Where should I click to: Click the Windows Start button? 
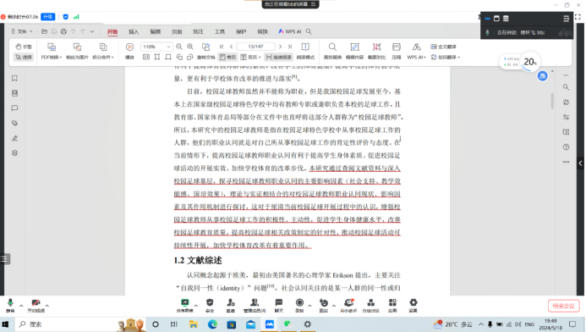5,324
